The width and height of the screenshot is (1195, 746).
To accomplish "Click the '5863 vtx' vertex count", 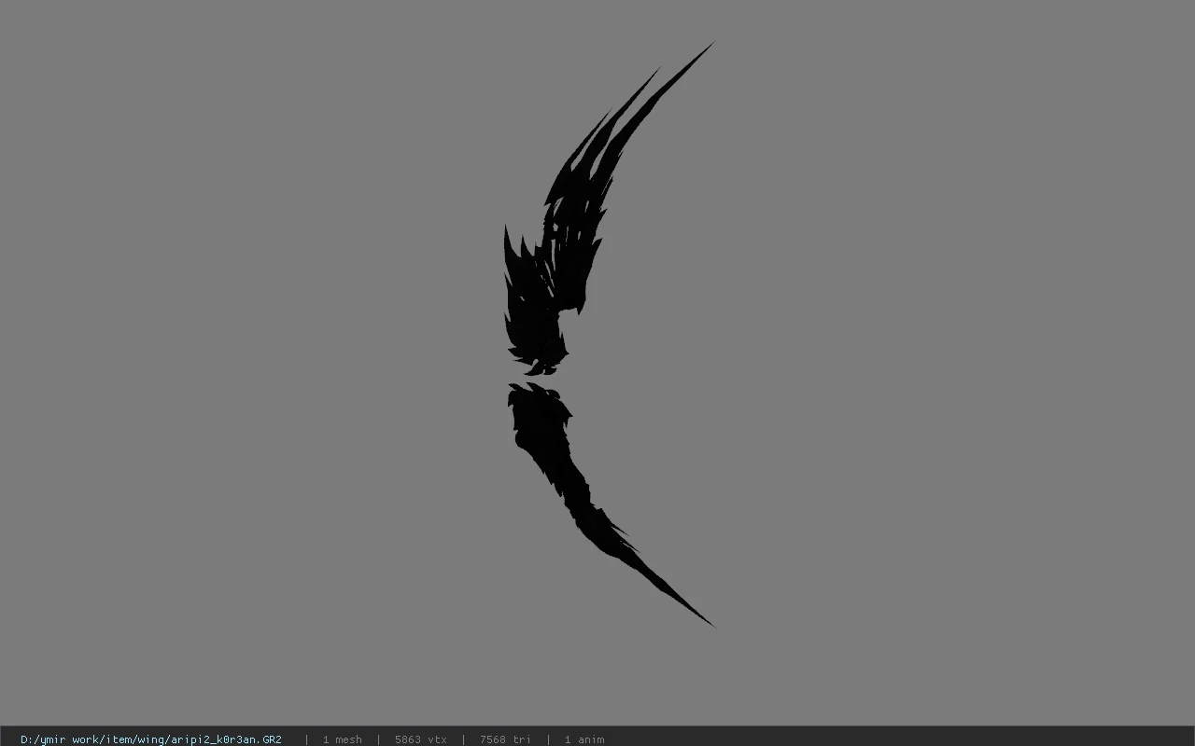I will (x=420, y=739).
